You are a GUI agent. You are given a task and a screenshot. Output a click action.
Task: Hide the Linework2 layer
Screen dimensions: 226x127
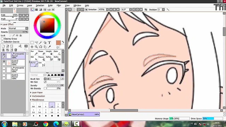(x=4, y=54)
